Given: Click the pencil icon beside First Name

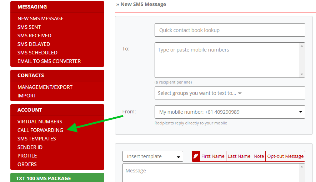Looking at the screenshot, I should (196, 156).
